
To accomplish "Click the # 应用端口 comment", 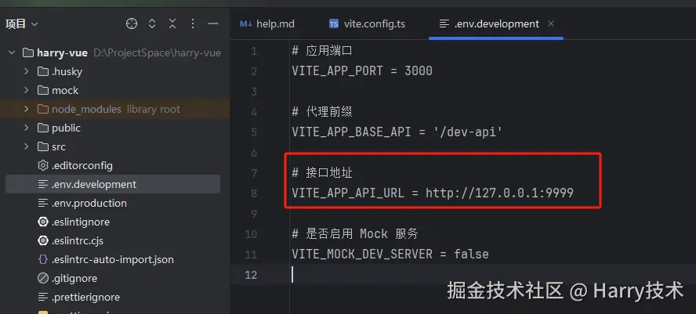I will (x=322, y=51).
